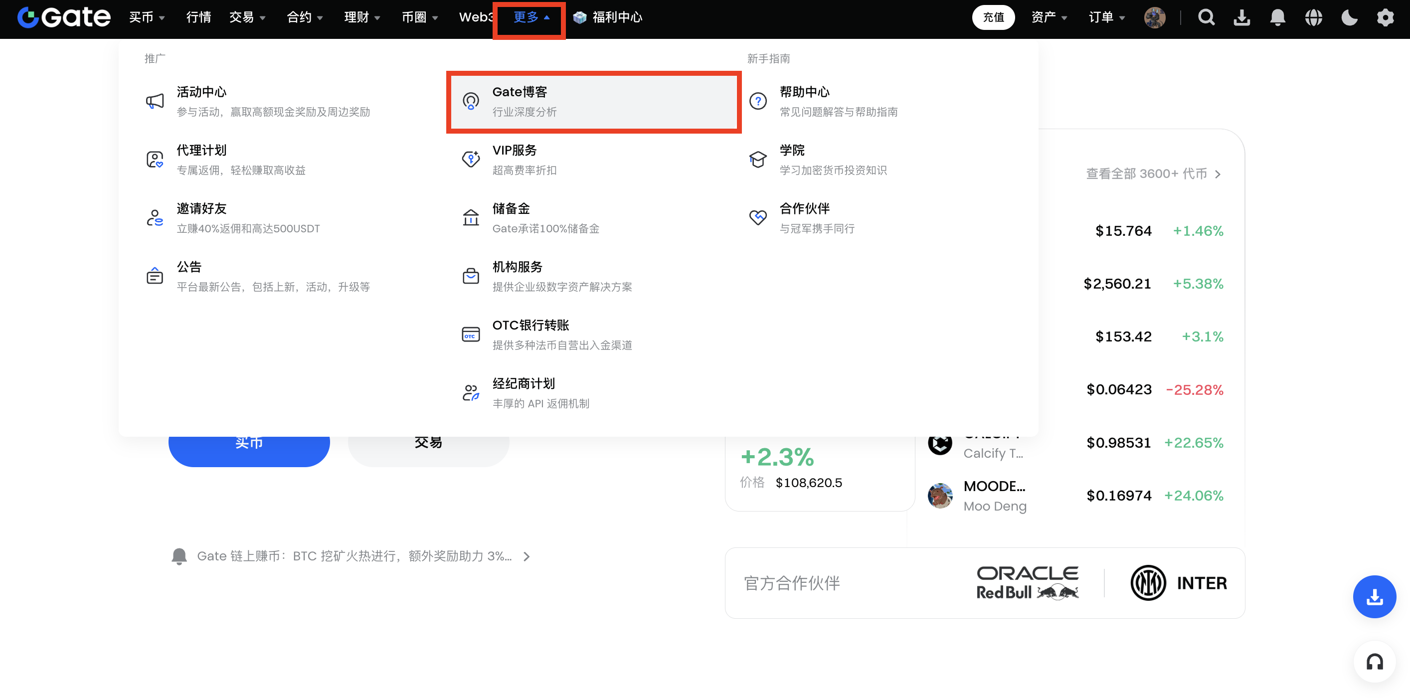Toggle dark mode moon icon
The image size is (1410, 698).
pos(1349,17)
